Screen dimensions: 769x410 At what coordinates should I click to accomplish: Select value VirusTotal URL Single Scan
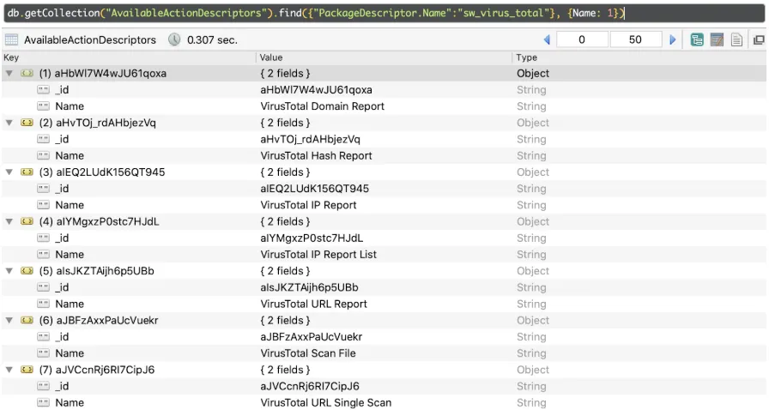[325, 403]
